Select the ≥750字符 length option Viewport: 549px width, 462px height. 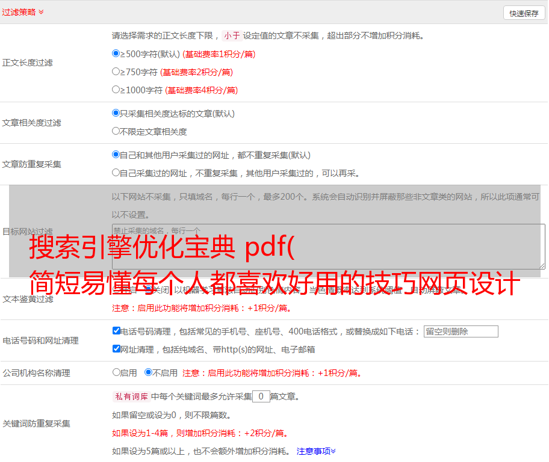116,72
